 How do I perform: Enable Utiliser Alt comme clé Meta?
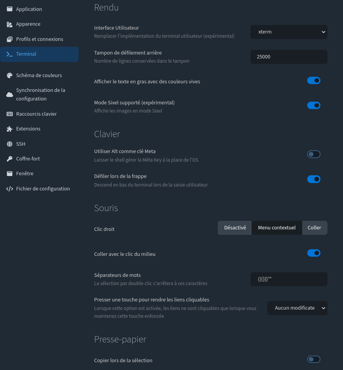click(x=313, y=154)
